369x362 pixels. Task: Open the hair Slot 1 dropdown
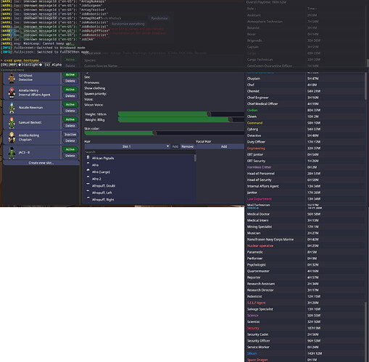127,146
